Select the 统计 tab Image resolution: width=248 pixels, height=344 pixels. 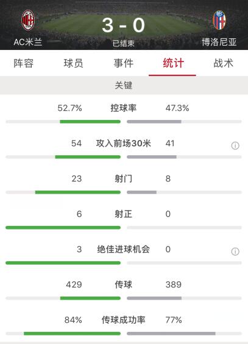click(174, 63)
